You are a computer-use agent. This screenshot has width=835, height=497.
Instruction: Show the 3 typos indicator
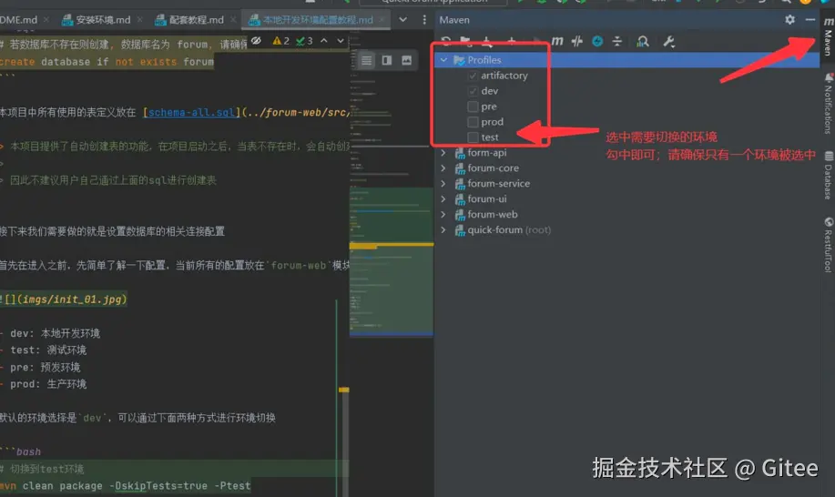pyautogui.click(x=304, y=41)
